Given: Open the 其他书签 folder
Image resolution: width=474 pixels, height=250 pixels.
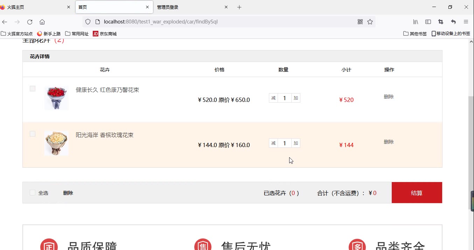Looking at the screenshot, I should pos(415,34).
